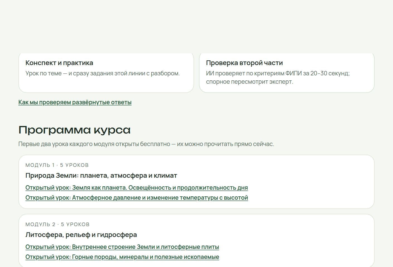
Task: Click the 'Программа курса' heading
Action: [x=74, y=130]
